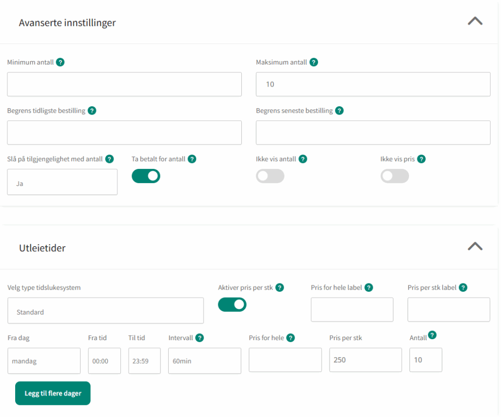501x417 pixels.
Task: Open help for Pris per stk label
Action: tap(463, 288)
